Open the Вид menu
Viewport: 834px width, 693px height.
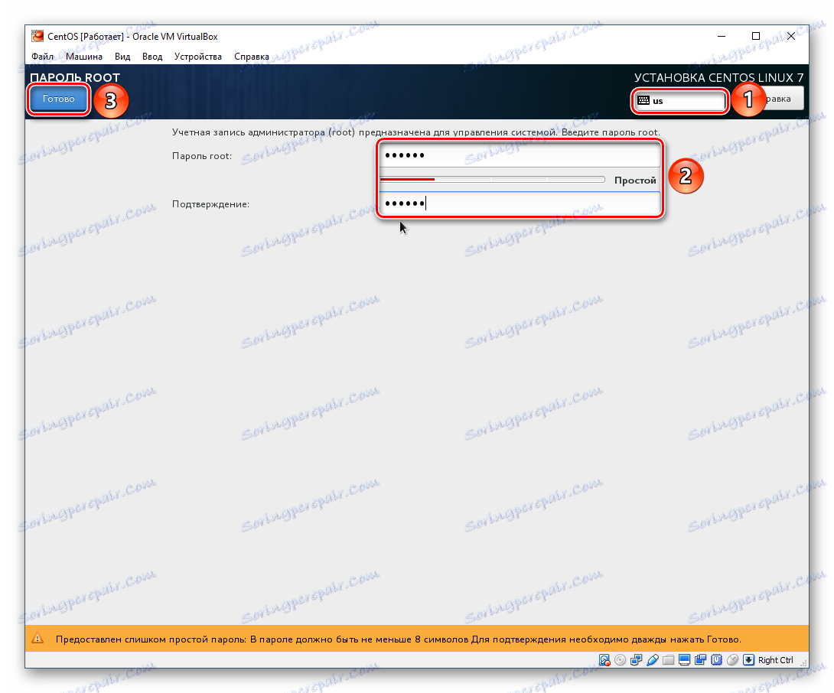[122, 57]
